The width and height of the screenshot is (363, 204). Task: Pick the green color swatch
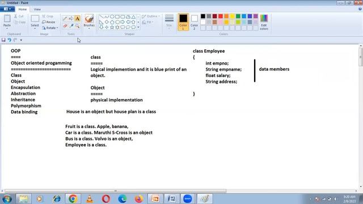click(x=238, y=16)
